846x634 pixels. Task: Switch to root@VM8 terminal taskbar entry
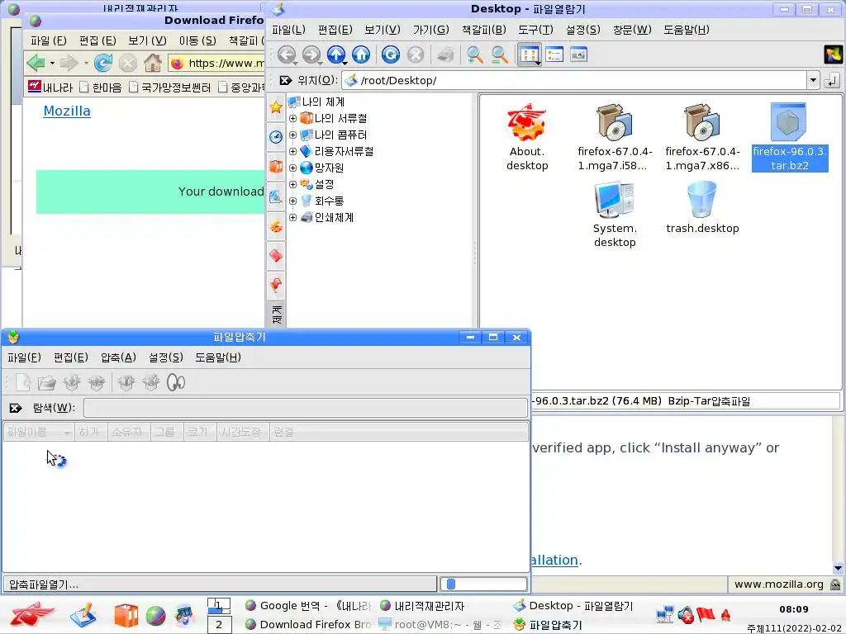click(x=441, y=625)
